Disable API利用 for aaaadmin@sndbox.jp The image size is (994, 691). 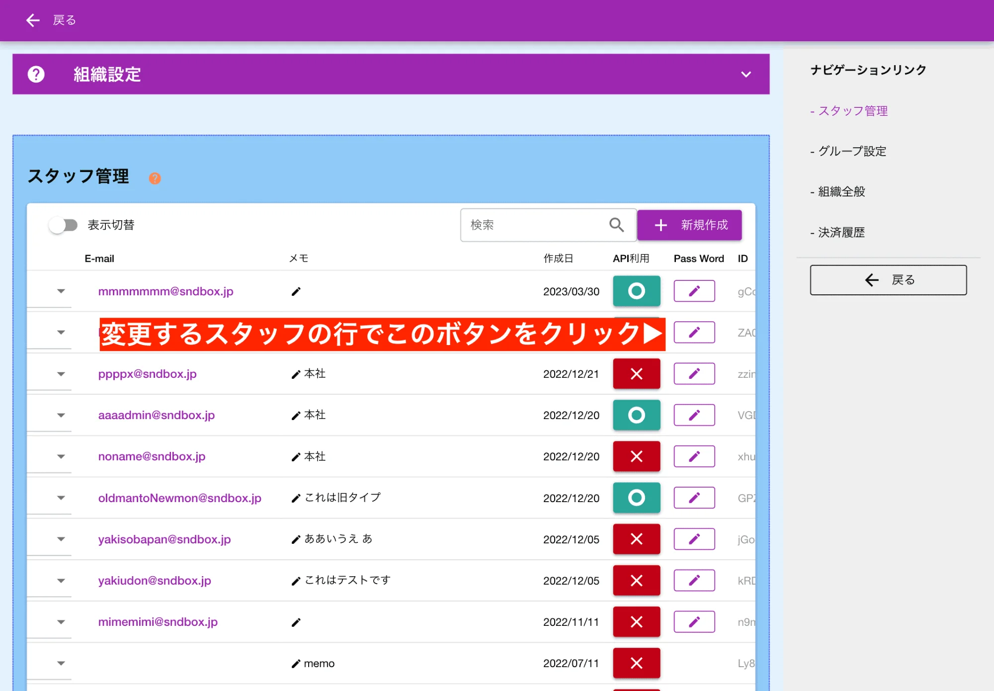[x=636, y=415]
